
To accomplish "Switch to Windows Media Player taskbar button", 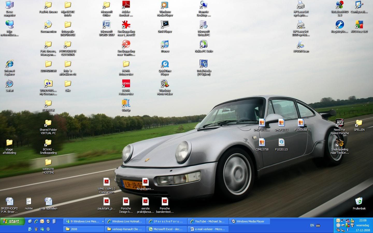I will tap(249, 221).
